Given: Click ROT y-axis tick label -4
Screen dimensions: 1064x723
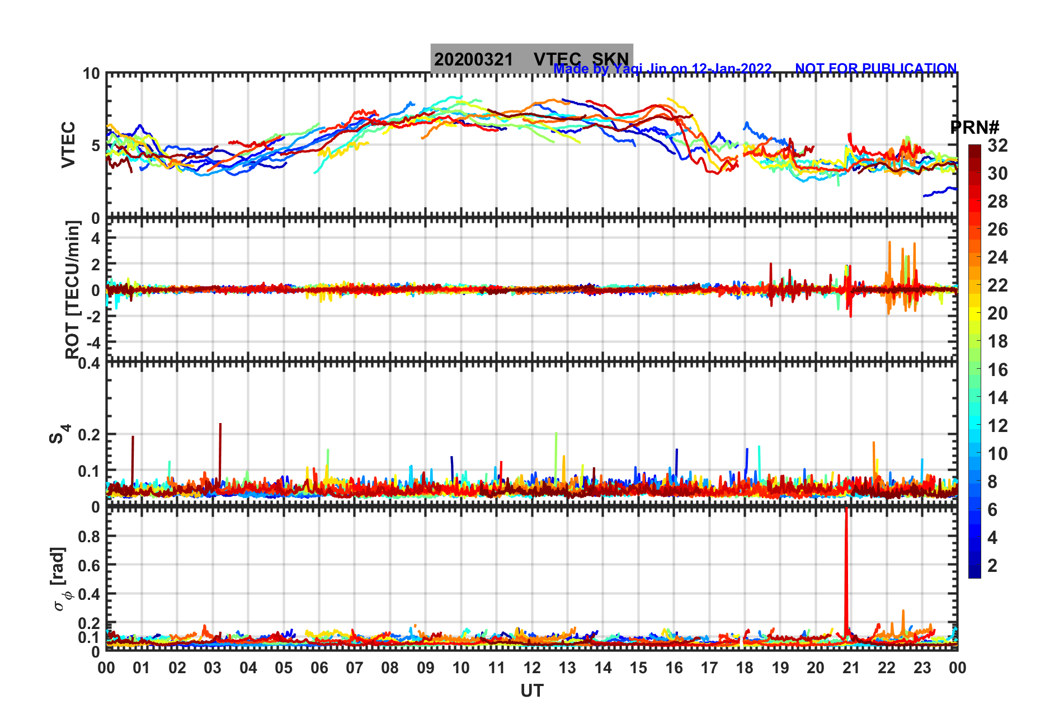Looking at the screenshot, I should tap(93, 342).
